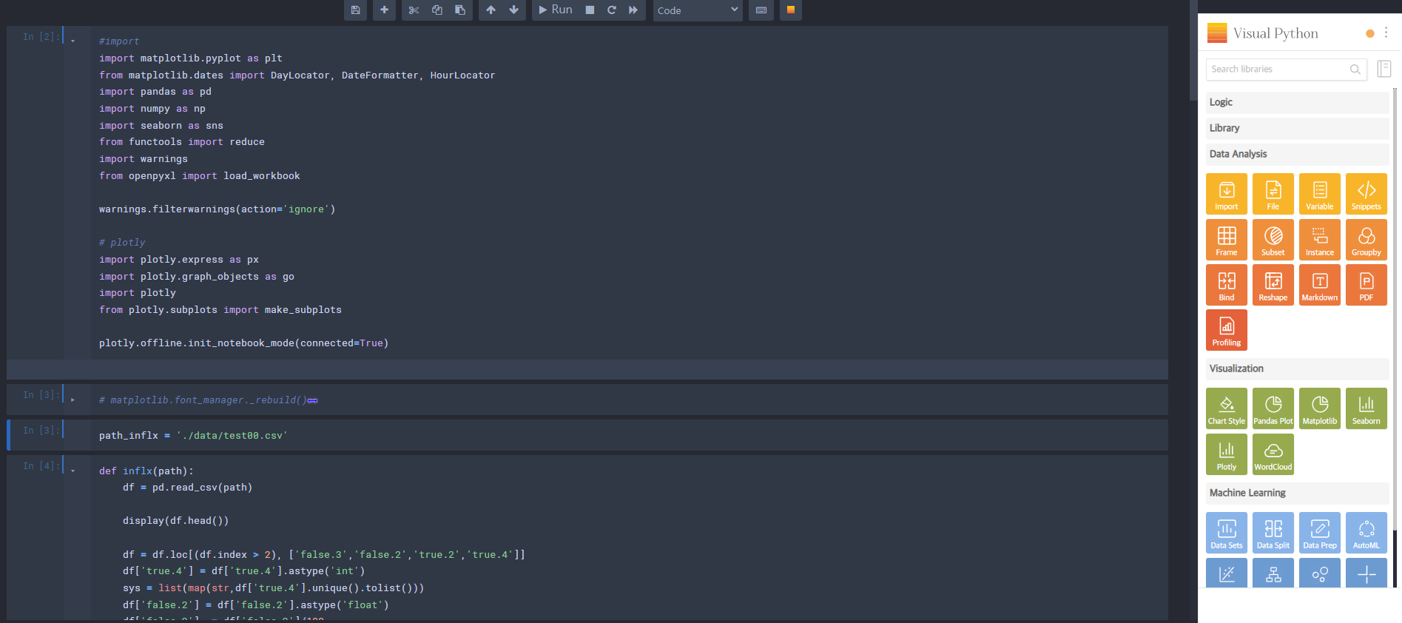1402x623 pixels.
Task: Restart the kernel
Action: (611, 10)
